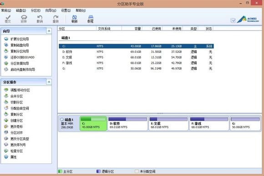Viewport: 264px width, 176px height.
Task: Launch the 启动光盘制作向导 icon
Action: 6,69
